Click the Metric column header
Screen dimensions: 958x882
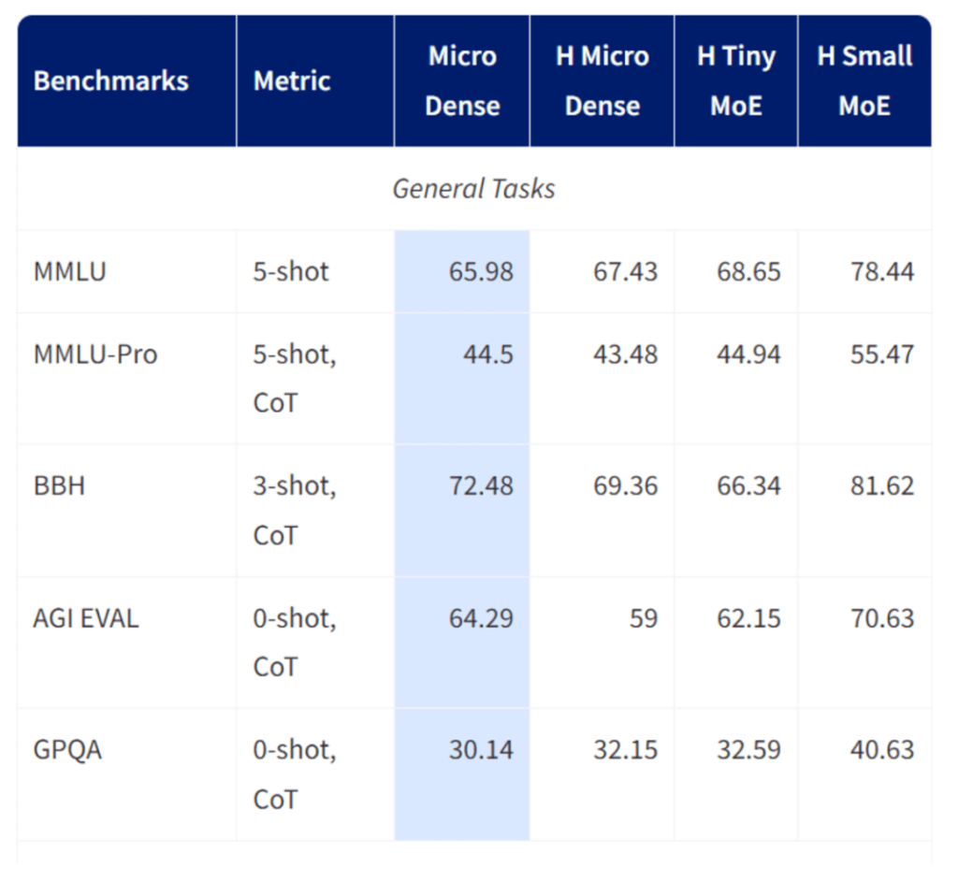tap(292, 80)
